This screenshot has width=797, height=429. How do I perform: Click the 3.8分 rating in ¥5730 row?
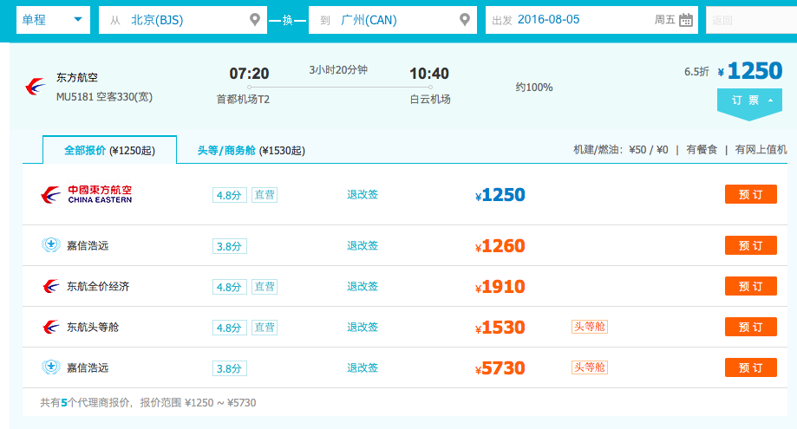229,368
